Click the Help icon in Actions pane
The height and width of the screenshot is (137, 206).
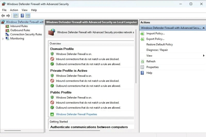pyautogui.click(x=142, y=73)
